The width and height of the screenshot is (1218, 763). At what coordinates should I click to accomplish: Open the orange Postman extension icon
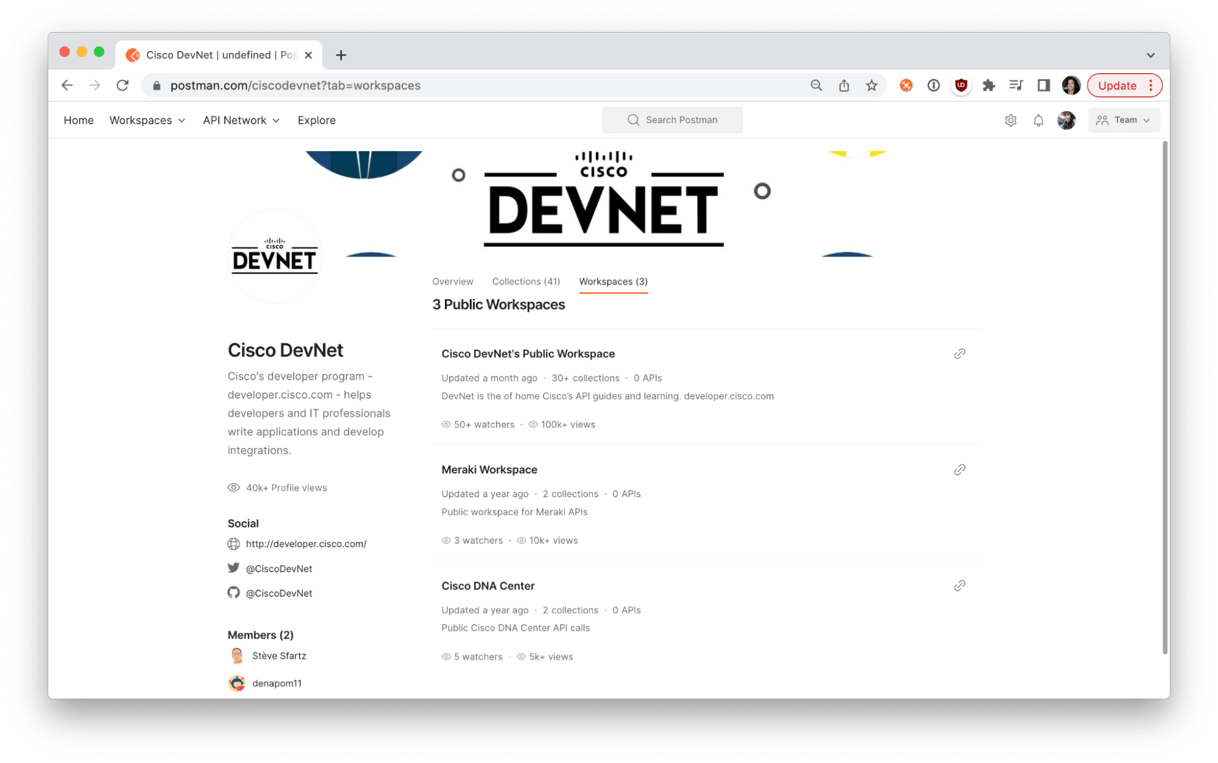pyautogui.click(x=906, y=85)
